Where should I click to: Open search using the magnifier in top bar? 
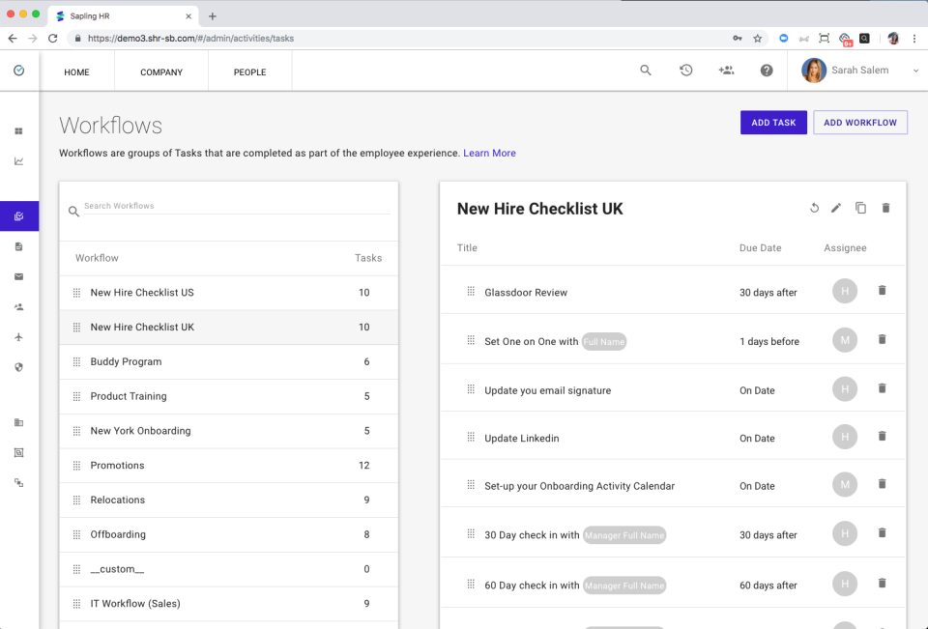click(645, 70)
